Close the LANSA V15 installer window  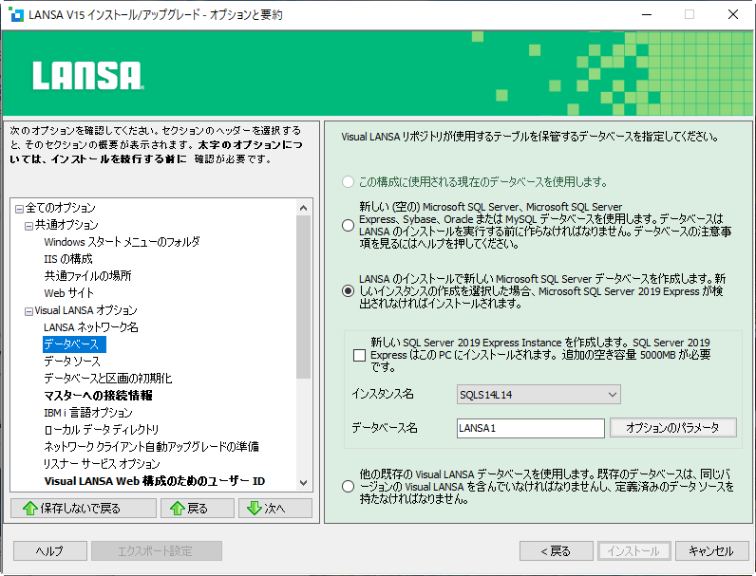(733, 14)
